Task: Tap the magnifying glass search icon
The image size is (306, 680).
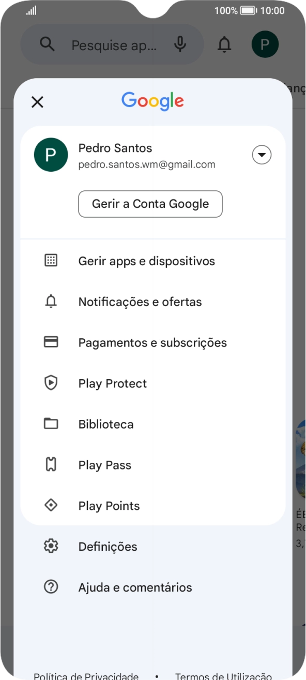Action: pos(47,44)
